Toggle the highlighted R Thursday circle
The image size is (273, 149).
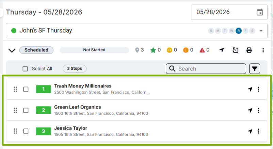click(239, 31)
